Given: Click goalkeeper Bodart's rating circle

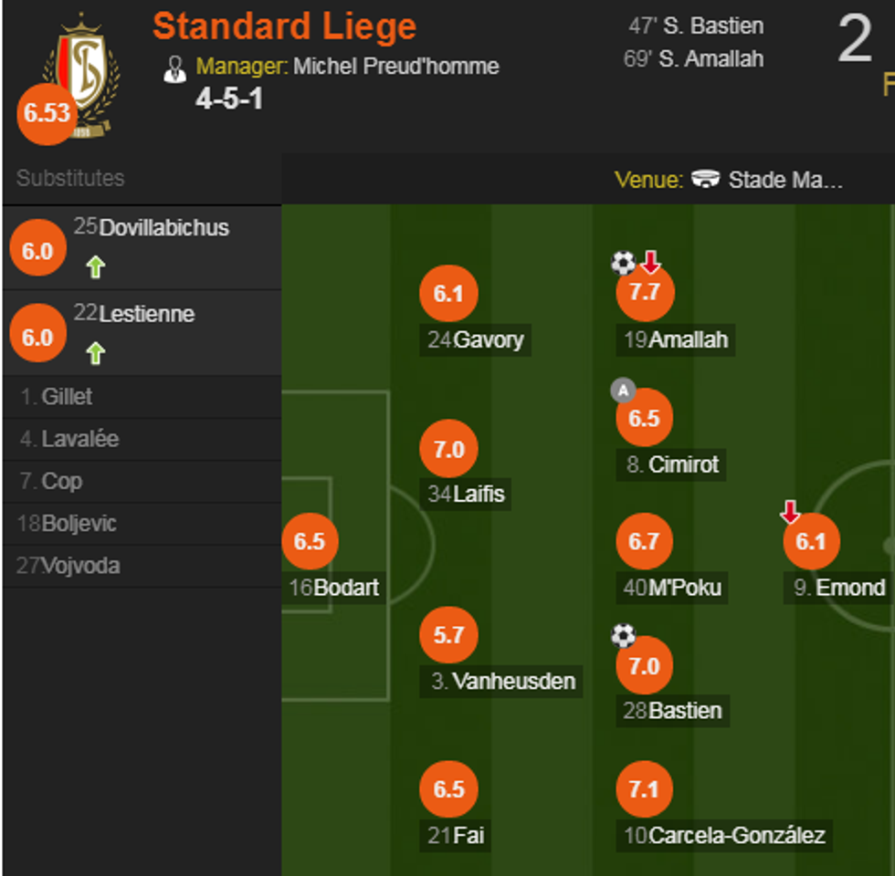Looking at the screenshot, I should [310, 541].
